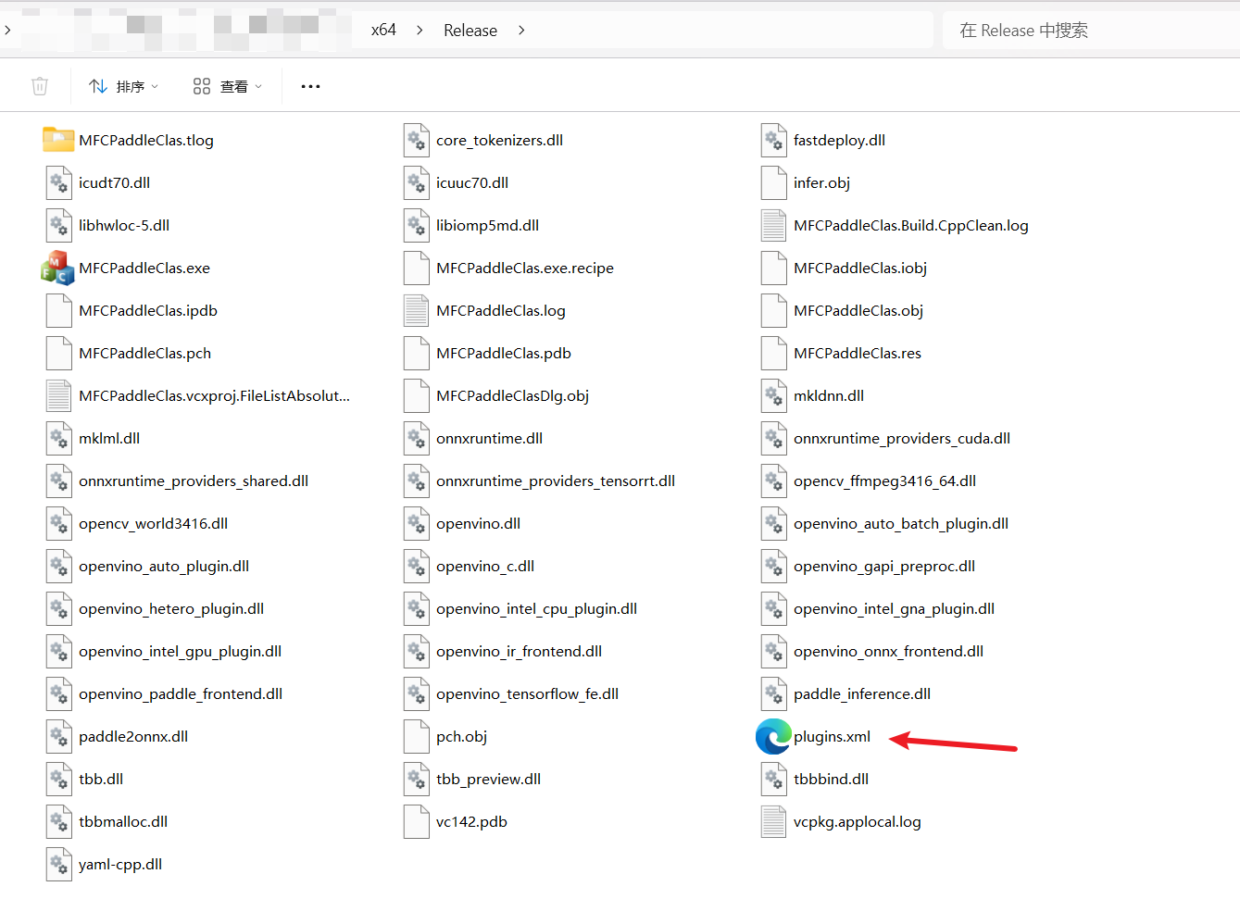The width and height of the screenshot is (1240, 899).
Task: Click the paddle2onnx.dll file icon
Action: click(x=58, y=736)
